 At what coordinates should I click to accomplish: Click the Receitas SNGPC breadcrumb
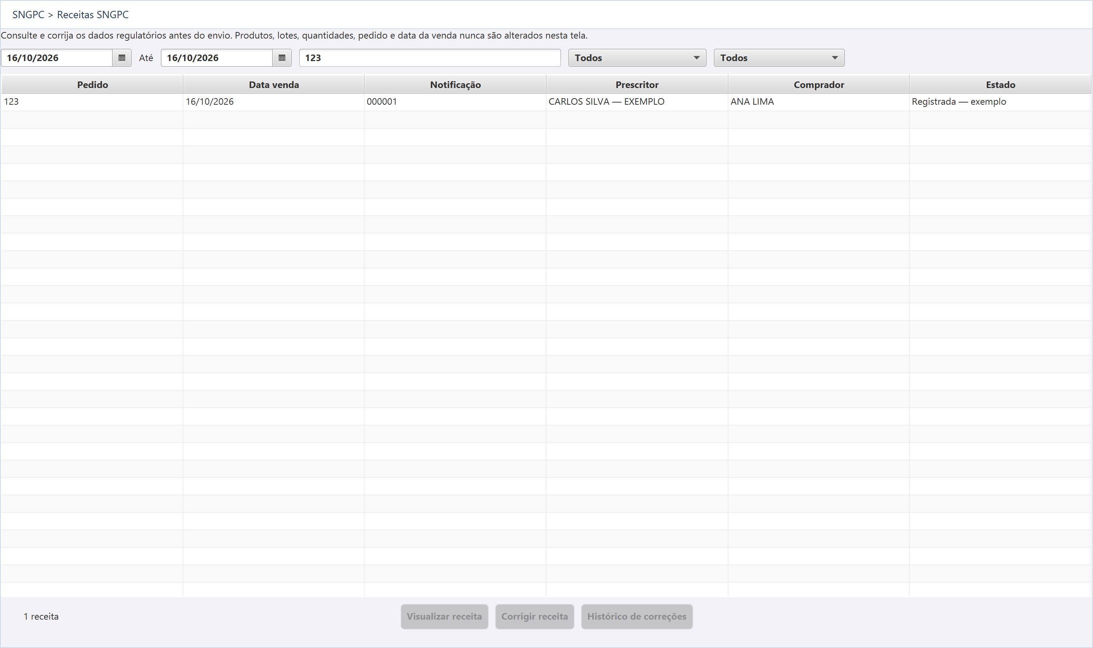click(93, 15)
